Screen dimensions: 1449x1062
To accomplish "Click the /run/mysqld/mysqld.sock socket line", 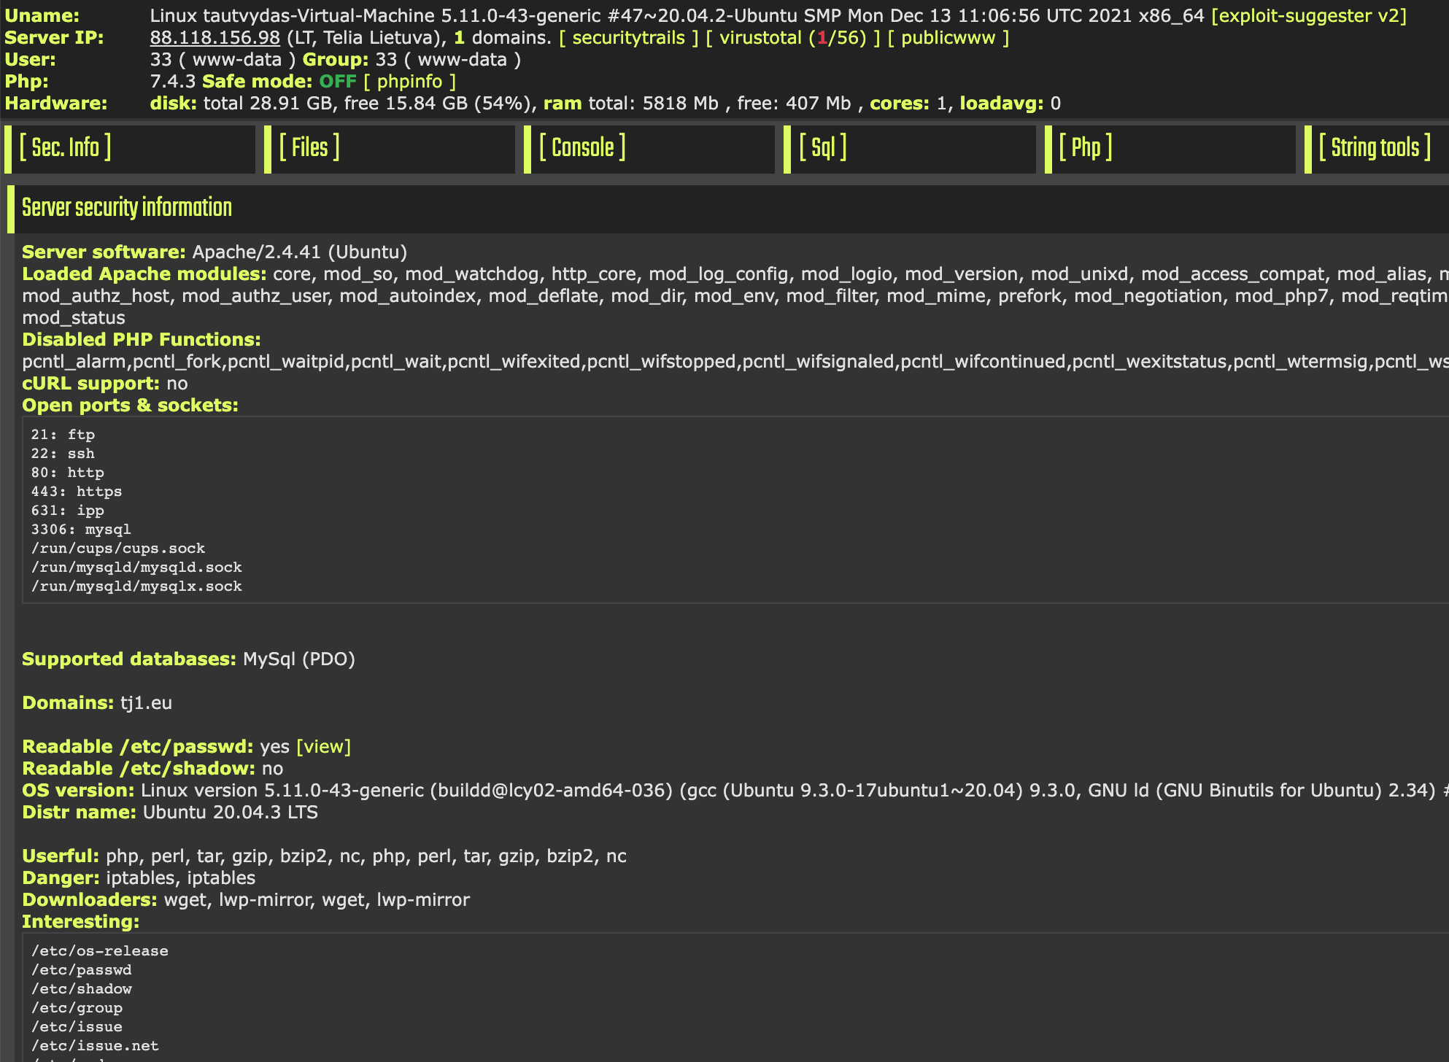I will click(x=136, y=567).
